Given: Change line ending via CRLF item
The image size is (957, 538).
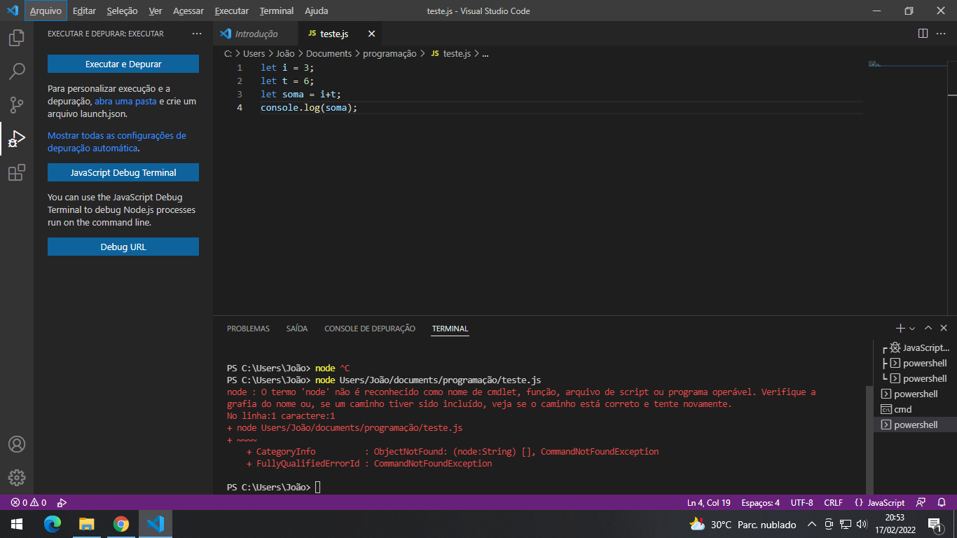Looking at the screenshot, I should pyautogui.click(x=833, y=502).
